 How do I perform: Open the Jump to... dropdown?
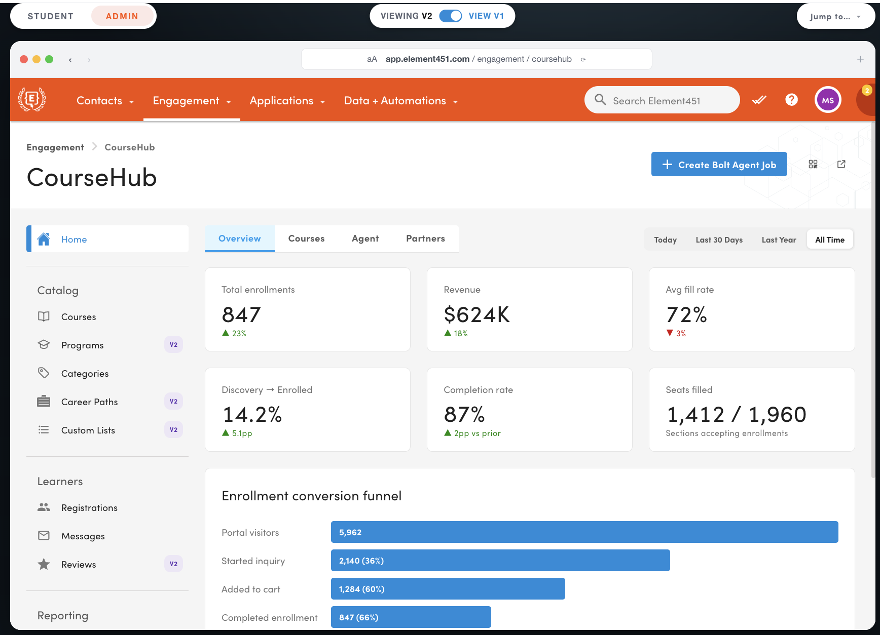(x=835, y=16)
